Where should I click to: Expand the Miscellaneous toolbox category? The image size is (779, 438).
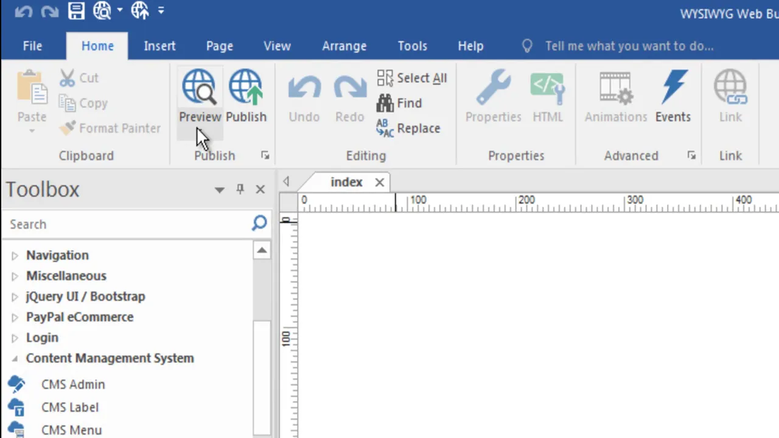15,276
